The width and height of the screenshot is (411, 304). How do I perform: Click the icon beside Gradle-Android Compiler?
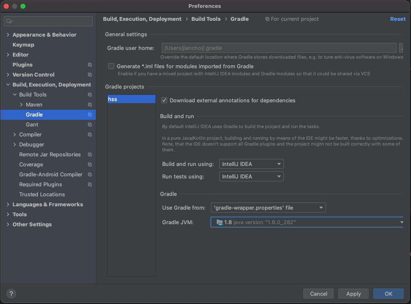(90, 174)
